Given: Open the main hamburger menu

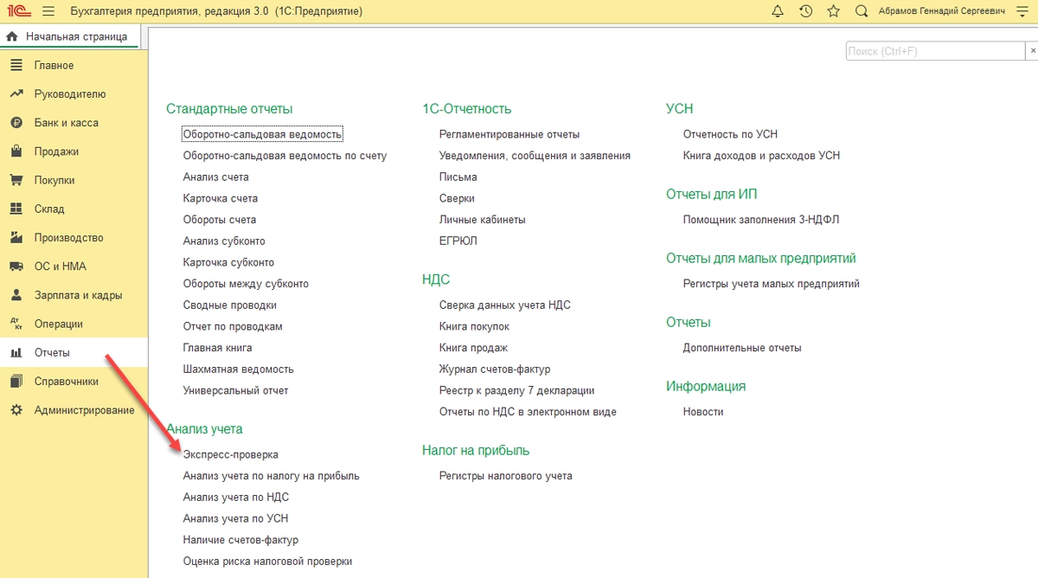Looking at the screenshot, I should click(x=48, y=11).
